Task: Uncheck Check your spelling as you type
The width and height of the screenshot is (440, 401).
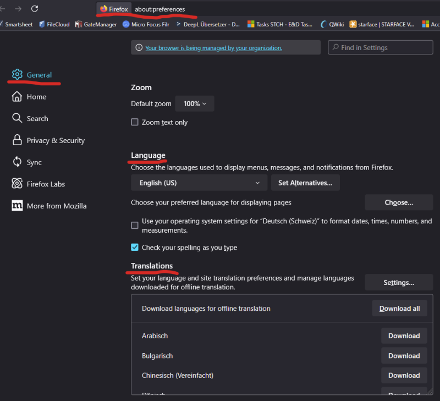Action: pyautogui.click(x=135, y=248)
